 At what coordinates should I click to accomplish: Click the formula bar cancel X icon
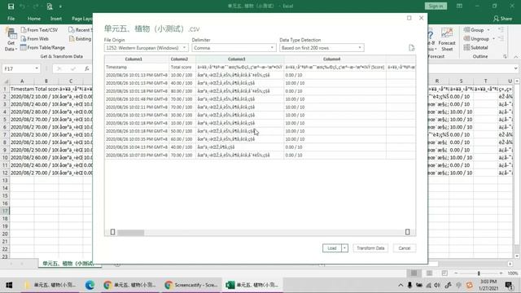[x=59, y=68]
